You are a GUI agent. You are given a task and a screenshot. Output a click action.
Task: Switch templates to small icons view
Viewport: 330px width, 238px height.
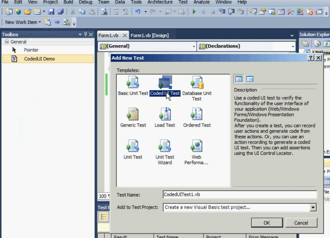(250, 79)
